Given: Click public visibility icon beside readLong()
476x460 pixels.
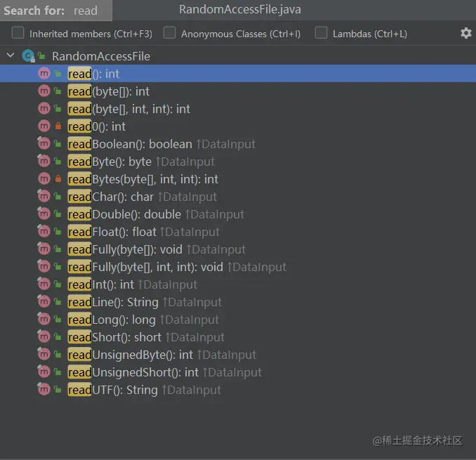Looking at the screenshot, I should tap(58, 319).
